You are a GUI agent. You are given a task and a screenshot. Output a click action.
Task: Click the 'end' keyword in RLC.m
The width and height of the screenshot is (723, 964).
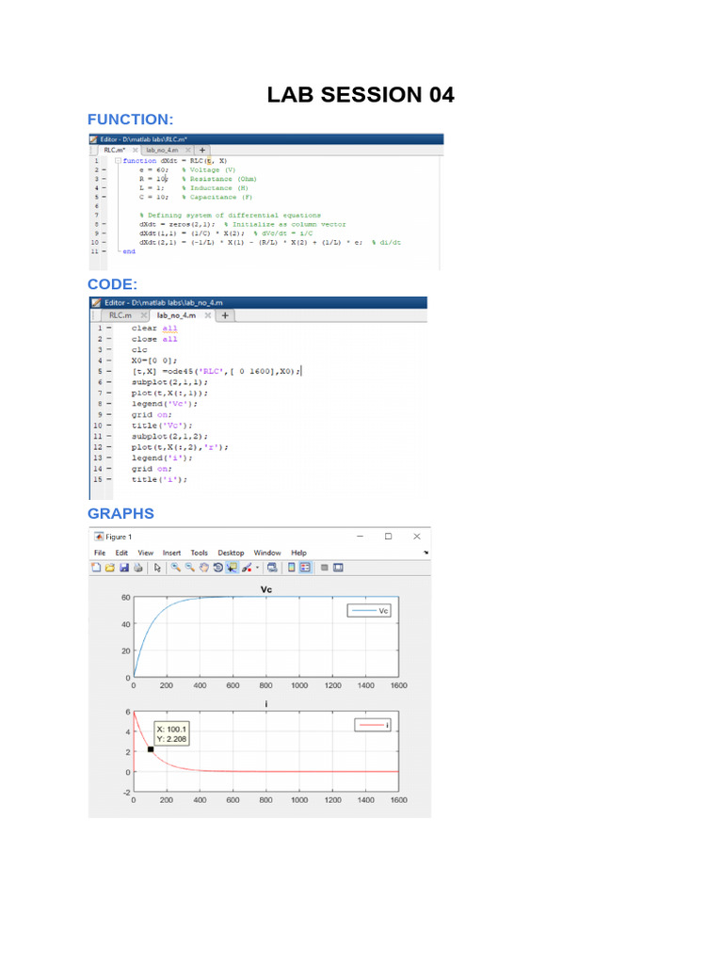point(128,250)
